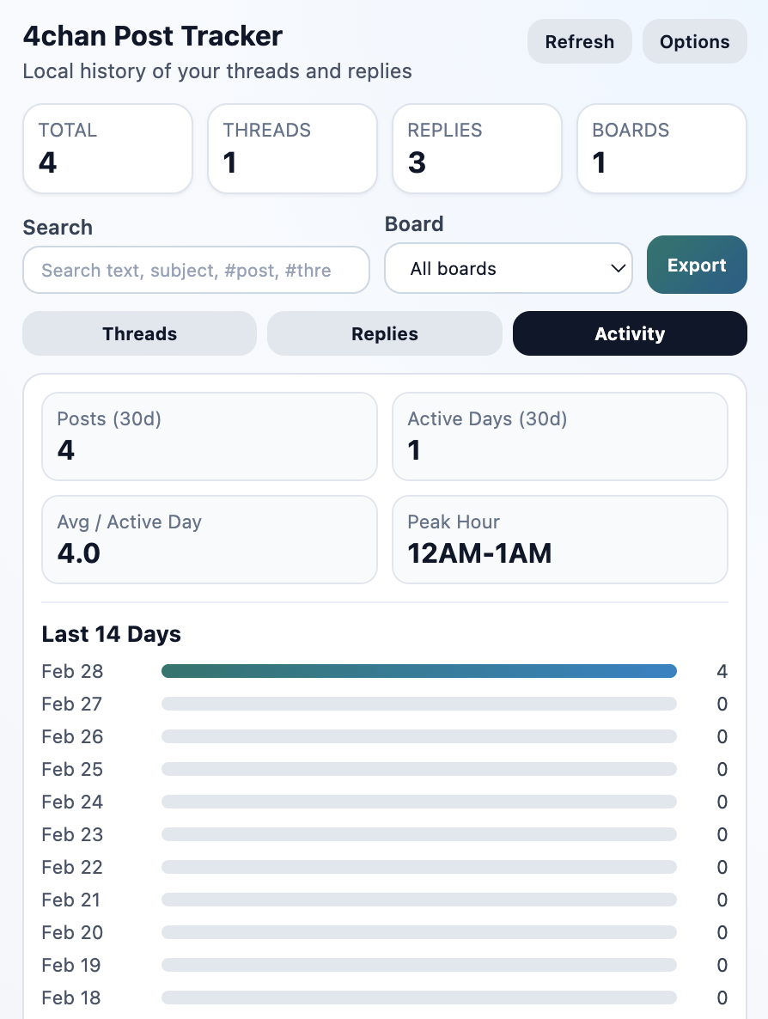Click the Feb 26 activity bar
This screenshot has width=768, height=1019.
click(419, 736)
